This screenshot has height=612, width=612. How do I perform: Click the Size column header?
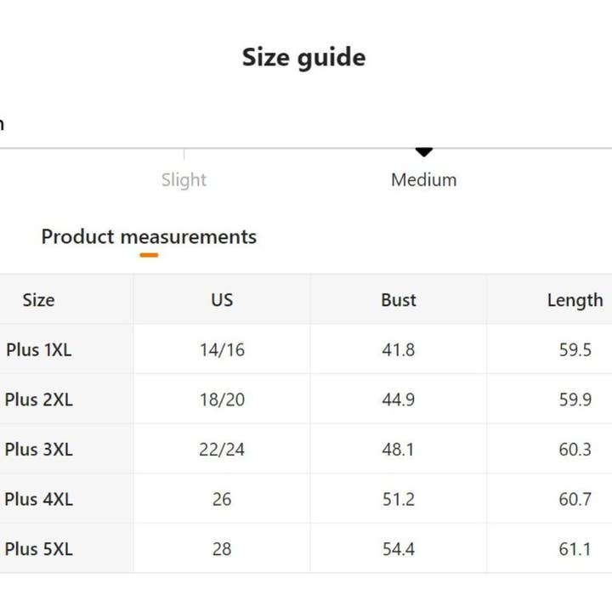[x=38, y=300]
